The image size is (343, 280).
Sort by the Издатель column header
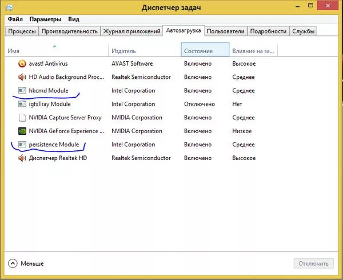(145, 50)
